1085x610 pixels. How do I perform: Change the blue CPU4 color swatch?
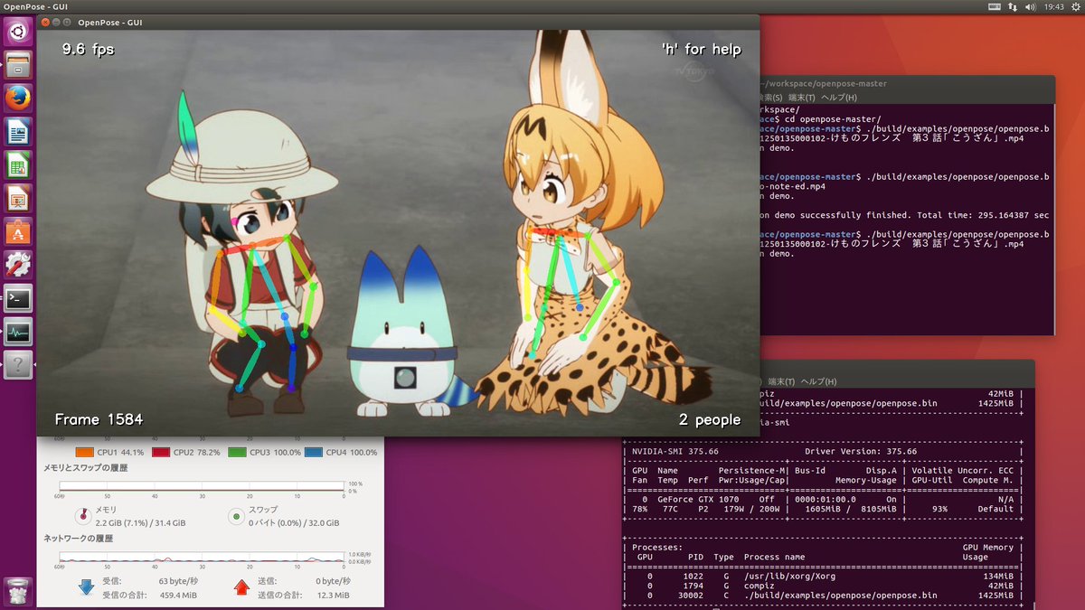pyautogui.click(x=314, y=452)
